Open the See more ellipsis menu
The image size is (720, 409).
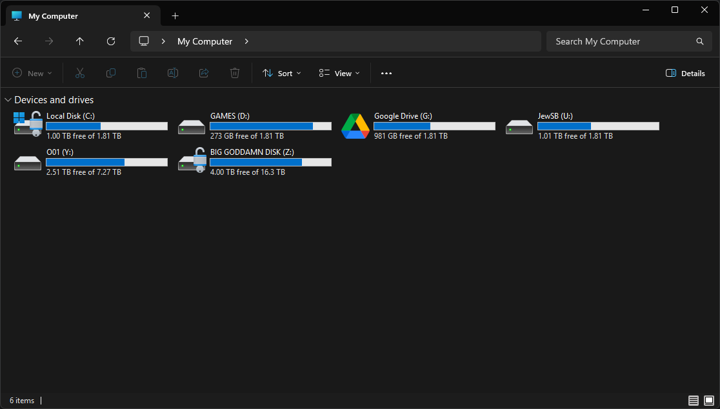[x=386, y=74]
